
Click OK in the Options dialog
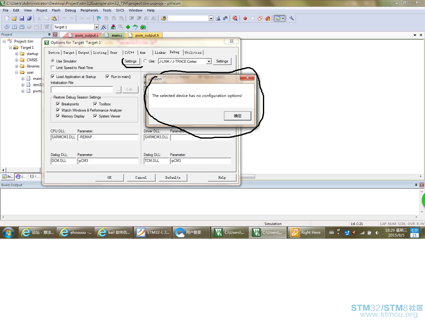(109, 177)
